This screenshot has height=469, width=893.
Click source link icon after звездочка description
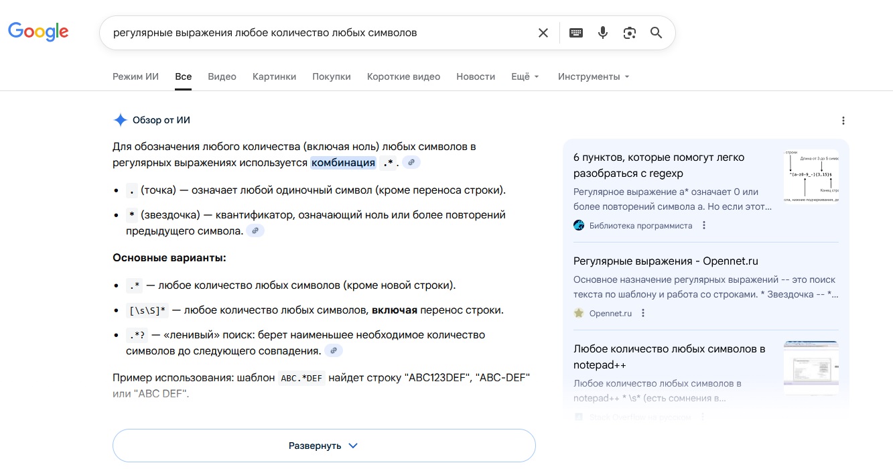pyautogui.click(x=255, y=231)
